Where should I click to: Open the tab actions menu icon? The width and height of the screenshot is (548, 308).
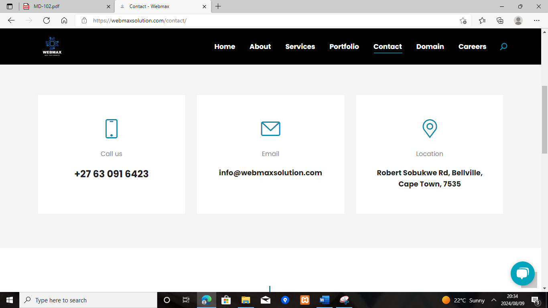[10, 6]
